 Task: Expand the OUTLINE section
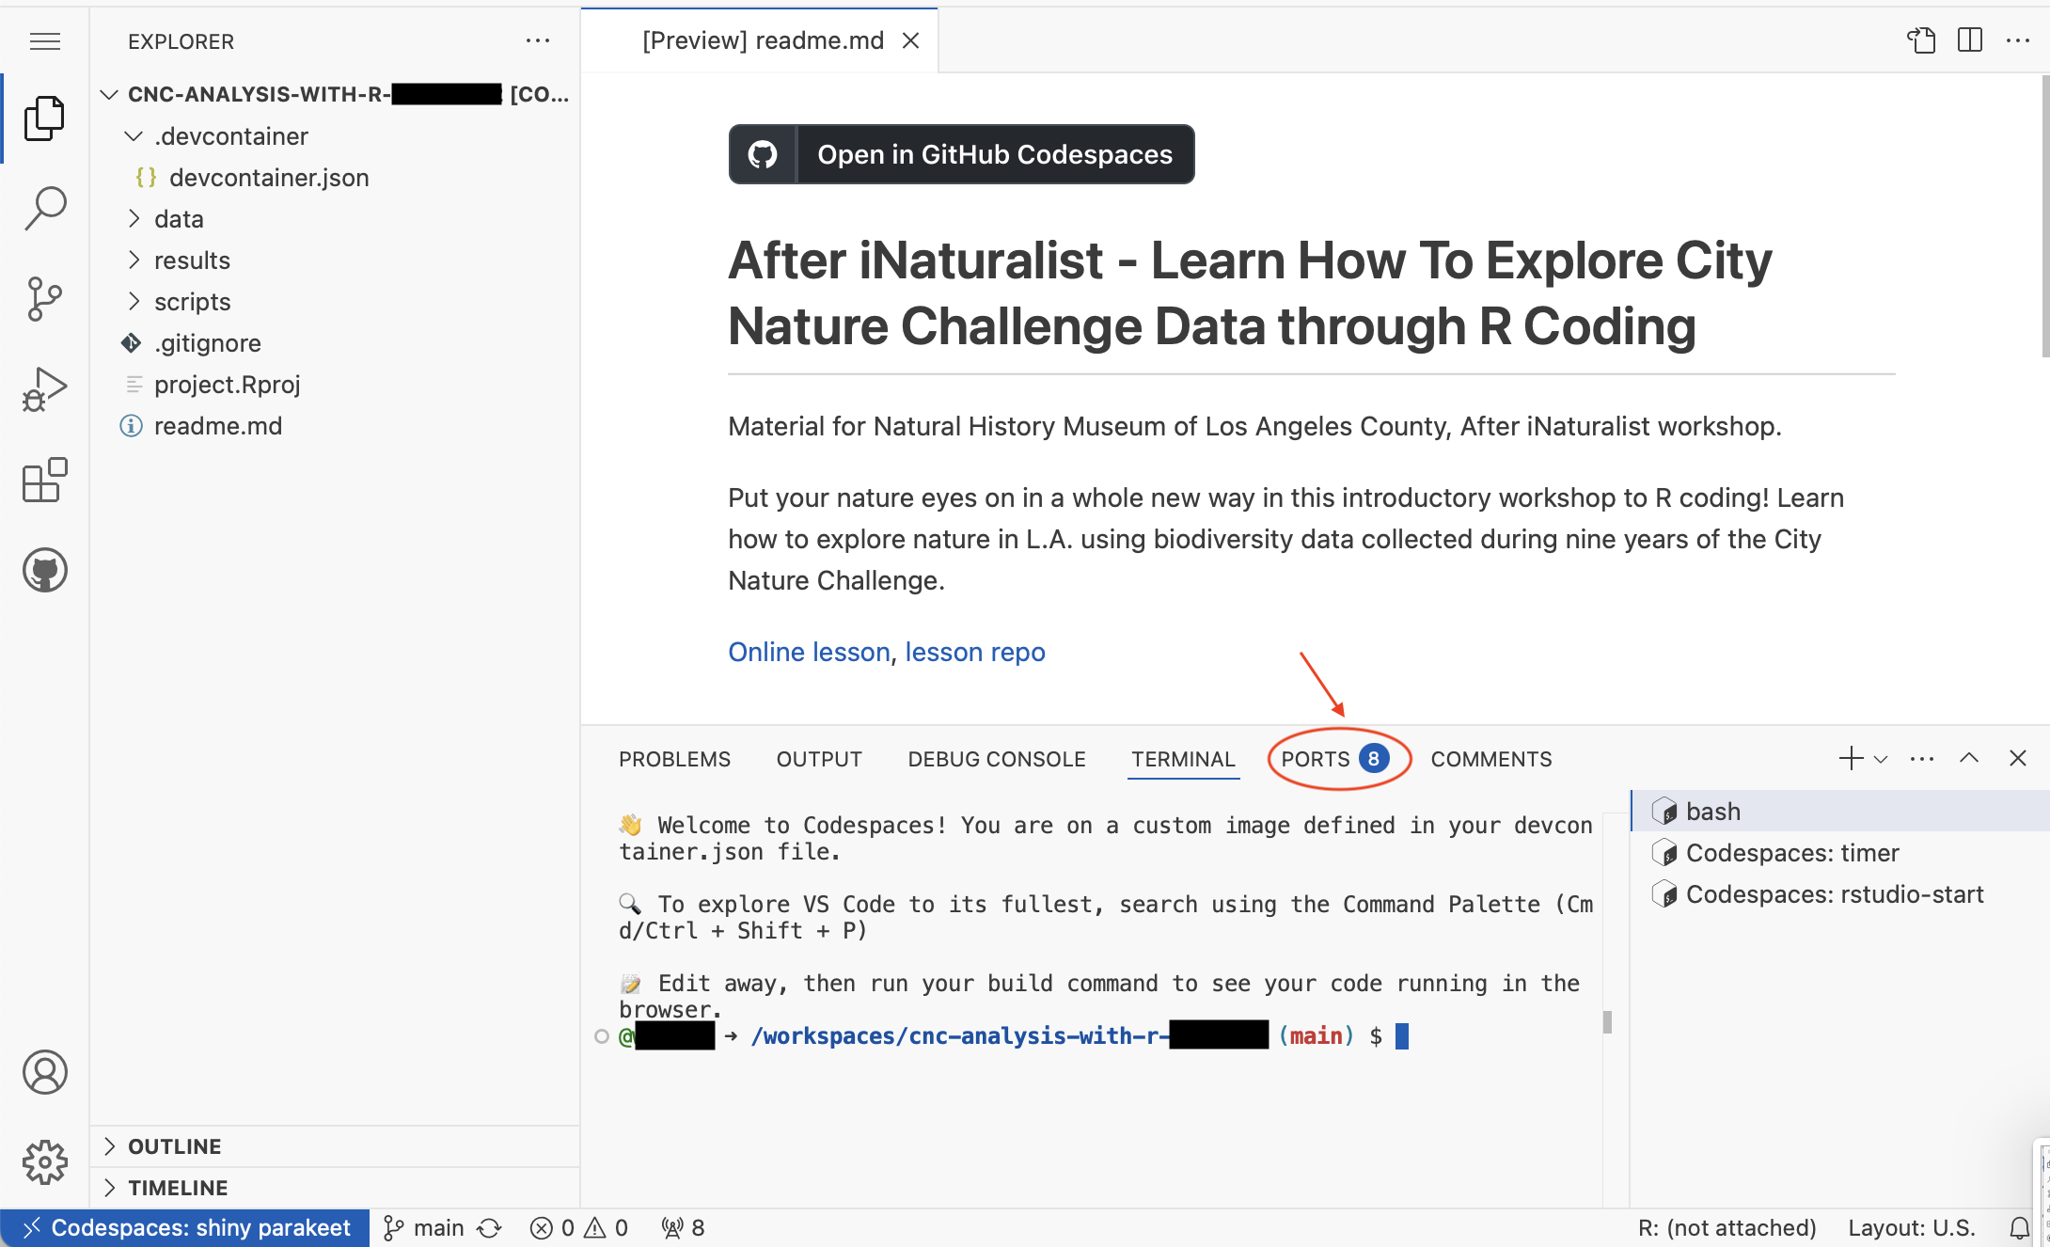coord(174,1146)
